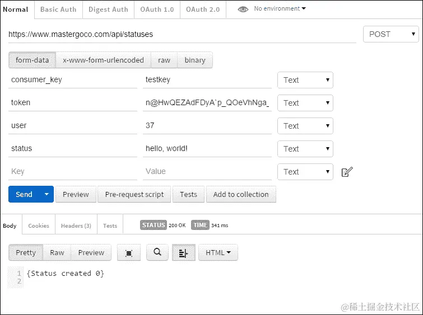Switch to the OAuth 1.0 tab
Image resolution: width=423 pixels, height=315 pixels.
tap(157, 10)
